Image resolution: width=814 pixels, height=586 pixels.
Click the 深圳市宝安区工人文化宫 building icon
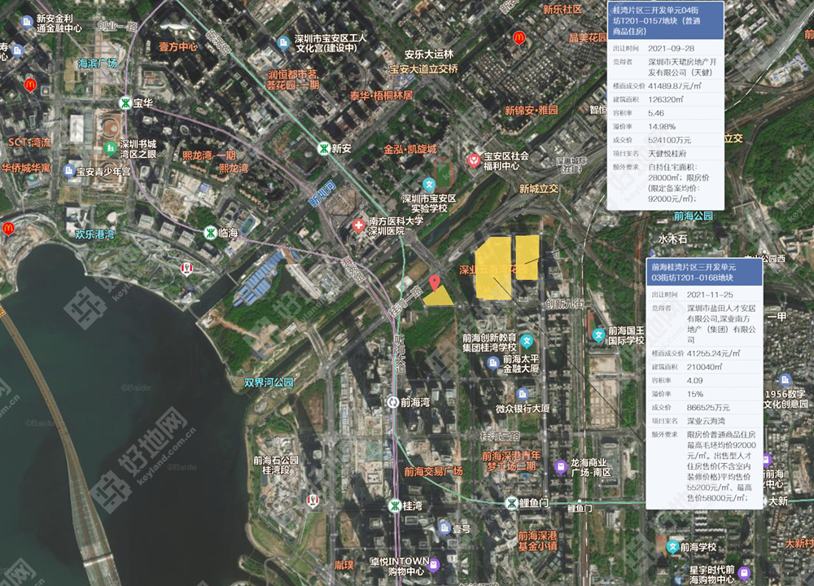(x=283, y=42)
